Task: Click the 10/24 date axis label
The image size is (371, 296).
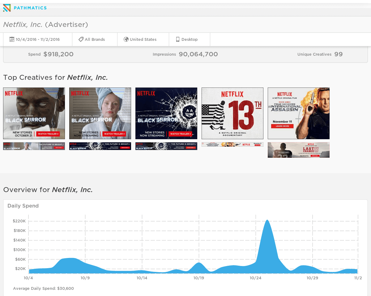Action: point(256,278)
